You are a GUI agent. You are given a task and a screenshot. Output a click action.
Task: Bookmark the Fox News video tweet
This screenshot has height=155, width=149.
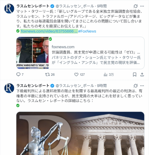click(x=135, y=74)
